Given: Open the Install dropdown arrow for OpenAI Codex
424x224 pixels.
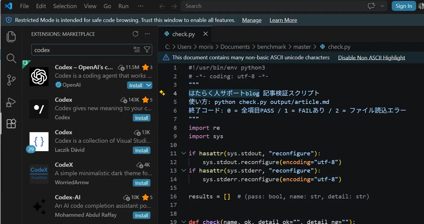Looking at the screenshot, I should [149, 85].
